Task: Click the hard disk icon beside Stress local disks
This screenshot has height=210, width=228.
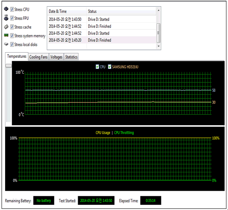Action: [x=6, y=44]
